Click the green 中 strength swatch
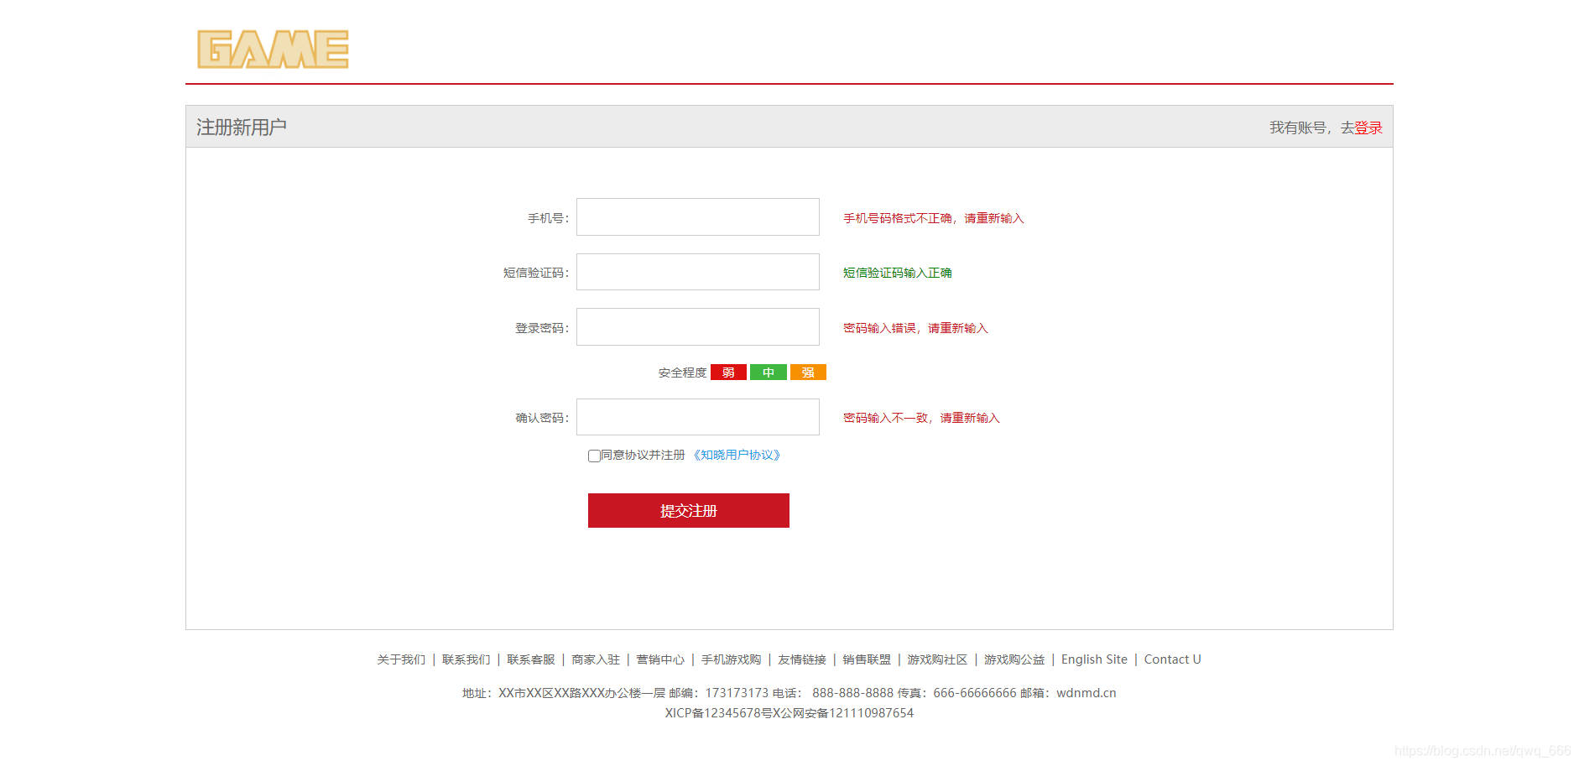 tap(769, 373)
